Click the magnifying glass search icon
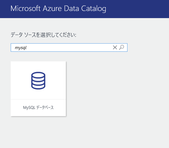 pyautogui.click(x=122, y=48)
